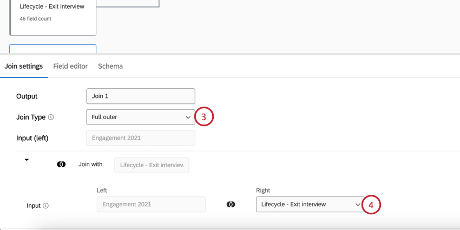Click the Left 'Engagement 2021' input field
This screenshot has height=230, width=460.
(151, 204)
